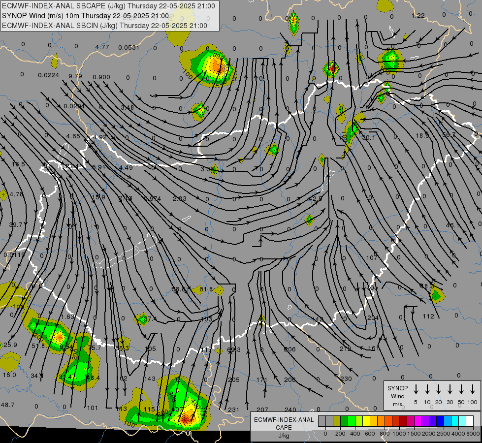
Task: Click the CAPE label in color legend
Action: 284,428
